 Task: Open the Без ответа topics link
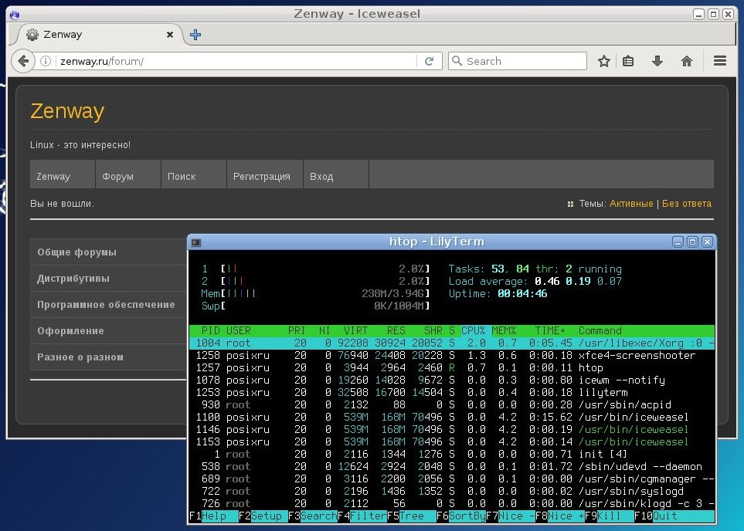687,204
